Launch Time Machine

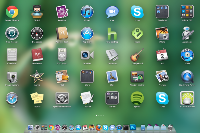(x=12, y=33)
